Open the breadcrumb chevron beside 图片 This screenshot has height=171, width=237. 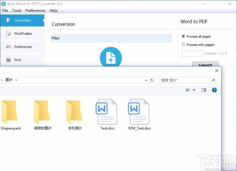pyautogui.click(x=16, y=80)
